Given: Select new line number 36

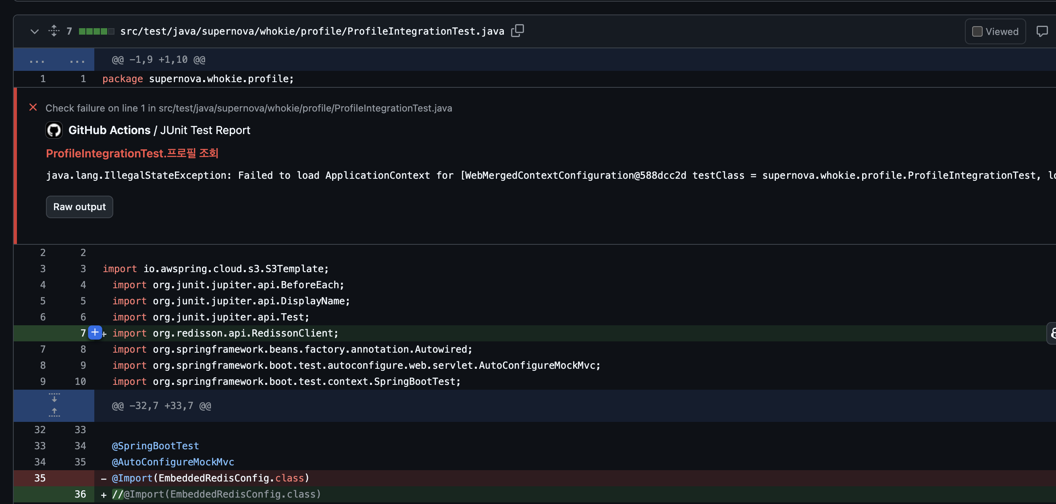Looking at the screenshot, I should click(x=80, y=494).
